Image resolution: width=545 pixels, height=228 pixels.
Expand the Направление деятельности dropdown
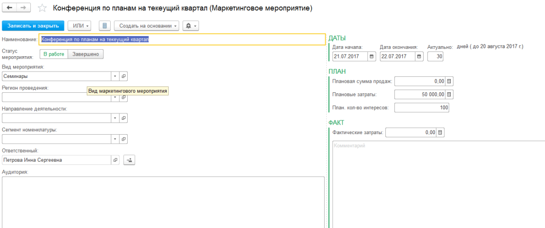pyautogui.click(x=114, y=118)
